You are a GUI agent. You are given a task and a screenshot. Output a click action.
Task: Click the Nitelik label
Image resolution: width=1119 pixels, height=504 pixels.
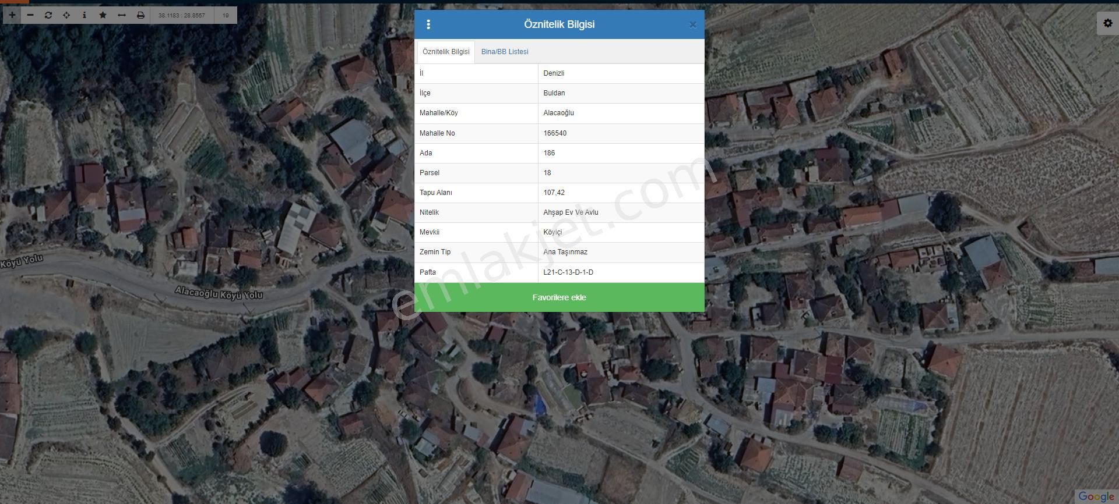point(429,212)
